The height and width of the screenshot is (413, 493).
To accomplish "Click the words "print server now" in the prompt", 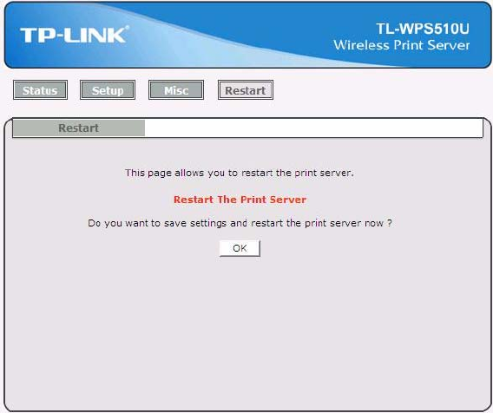I will (x=345, y=223).
